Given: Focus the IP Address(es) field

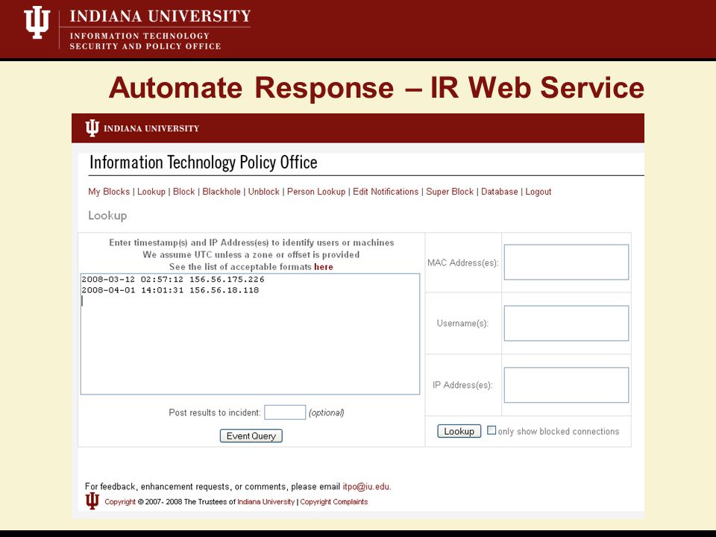Looking at the screenshot, I should [566, 385].
